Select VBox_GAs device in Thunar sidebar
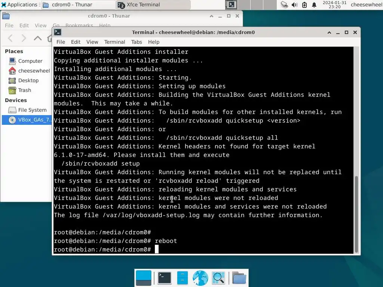The width and height of the screenshot is (383, 287). (x=27, y=120)
